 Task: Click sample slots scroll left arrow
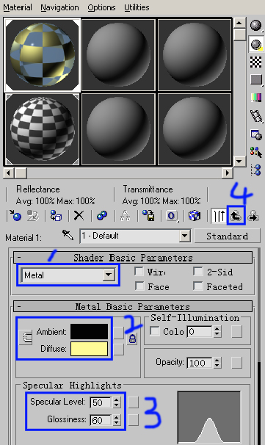(9, 173)
